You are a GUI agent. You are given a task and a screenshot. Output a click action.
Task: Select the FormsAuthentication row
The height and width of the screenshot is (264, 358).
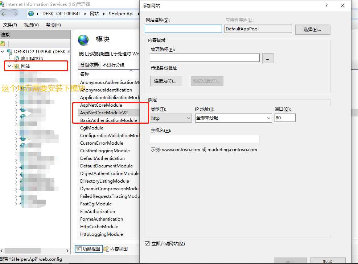109,219
